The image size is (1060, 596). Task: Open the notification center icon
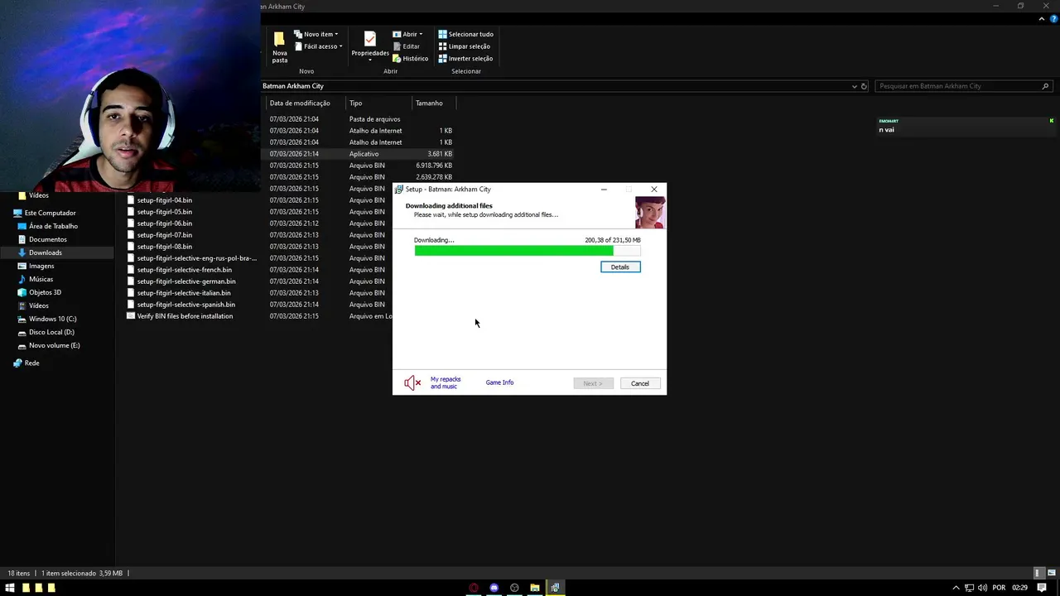tap(1042, 588)
